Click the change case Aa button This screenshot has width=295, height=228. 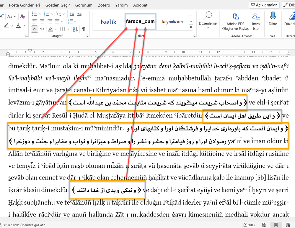[x=10, y=16]
